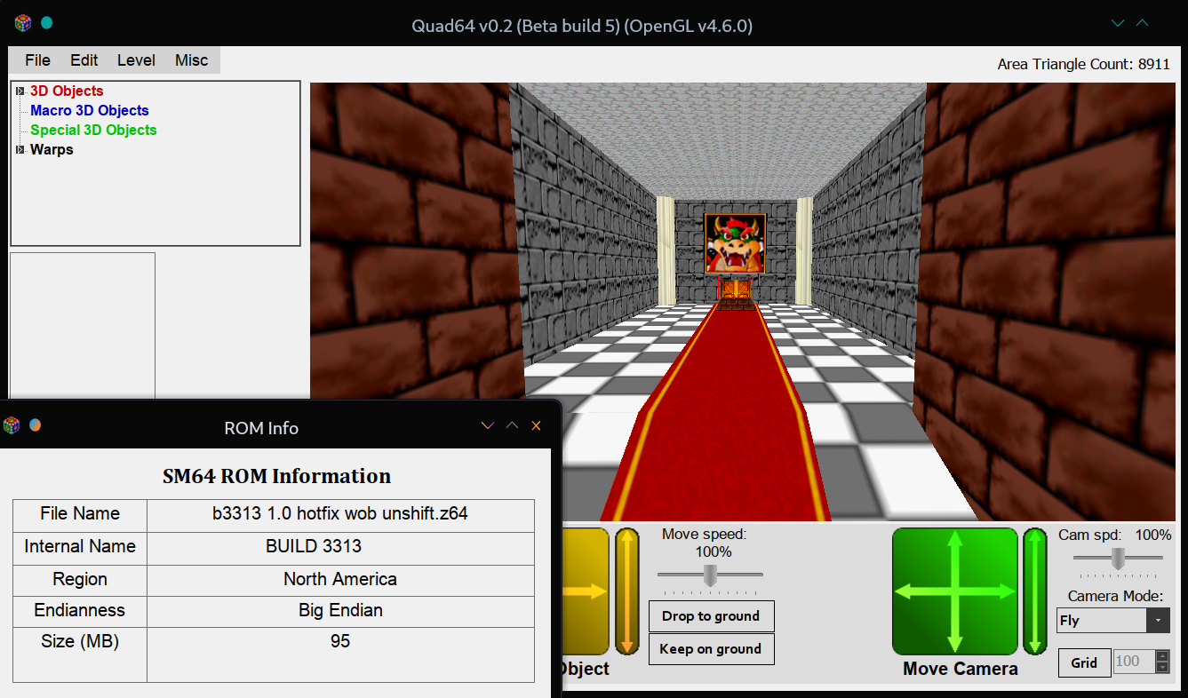
Task: Expand the Warps tree node
Action: point(20,149)
